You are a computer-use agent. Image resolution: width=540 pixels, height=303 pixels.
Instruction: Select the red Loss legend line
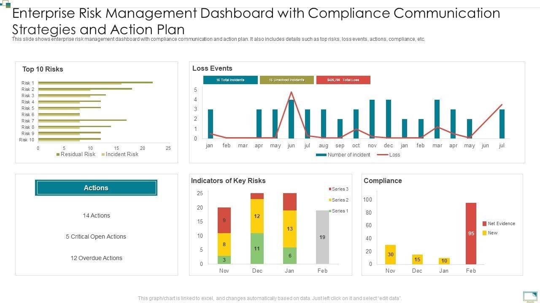[382, 155]
